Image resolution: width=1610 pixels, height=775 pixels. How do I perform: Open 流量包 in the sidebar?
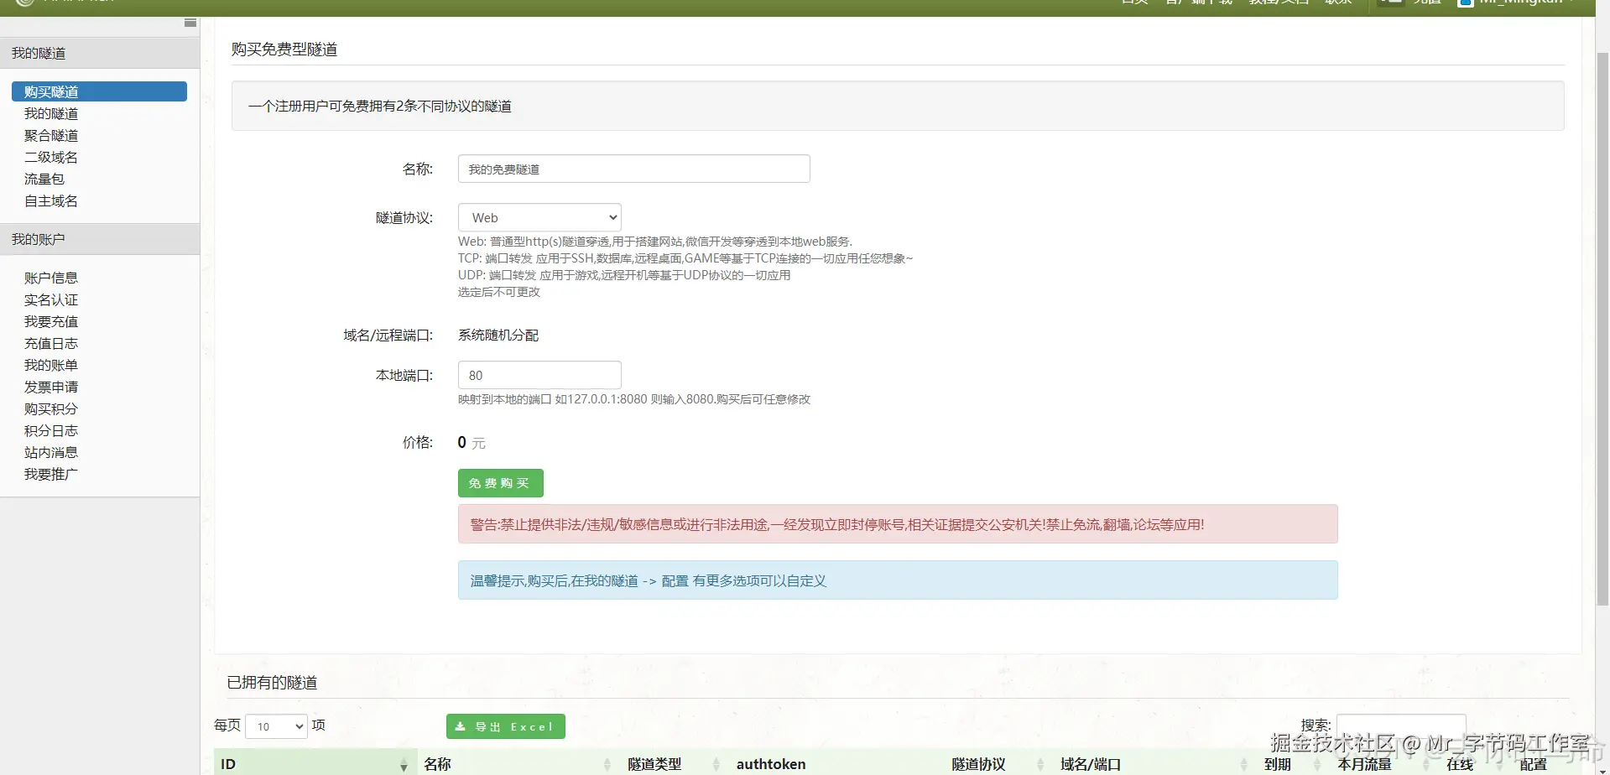click(44, 179)
